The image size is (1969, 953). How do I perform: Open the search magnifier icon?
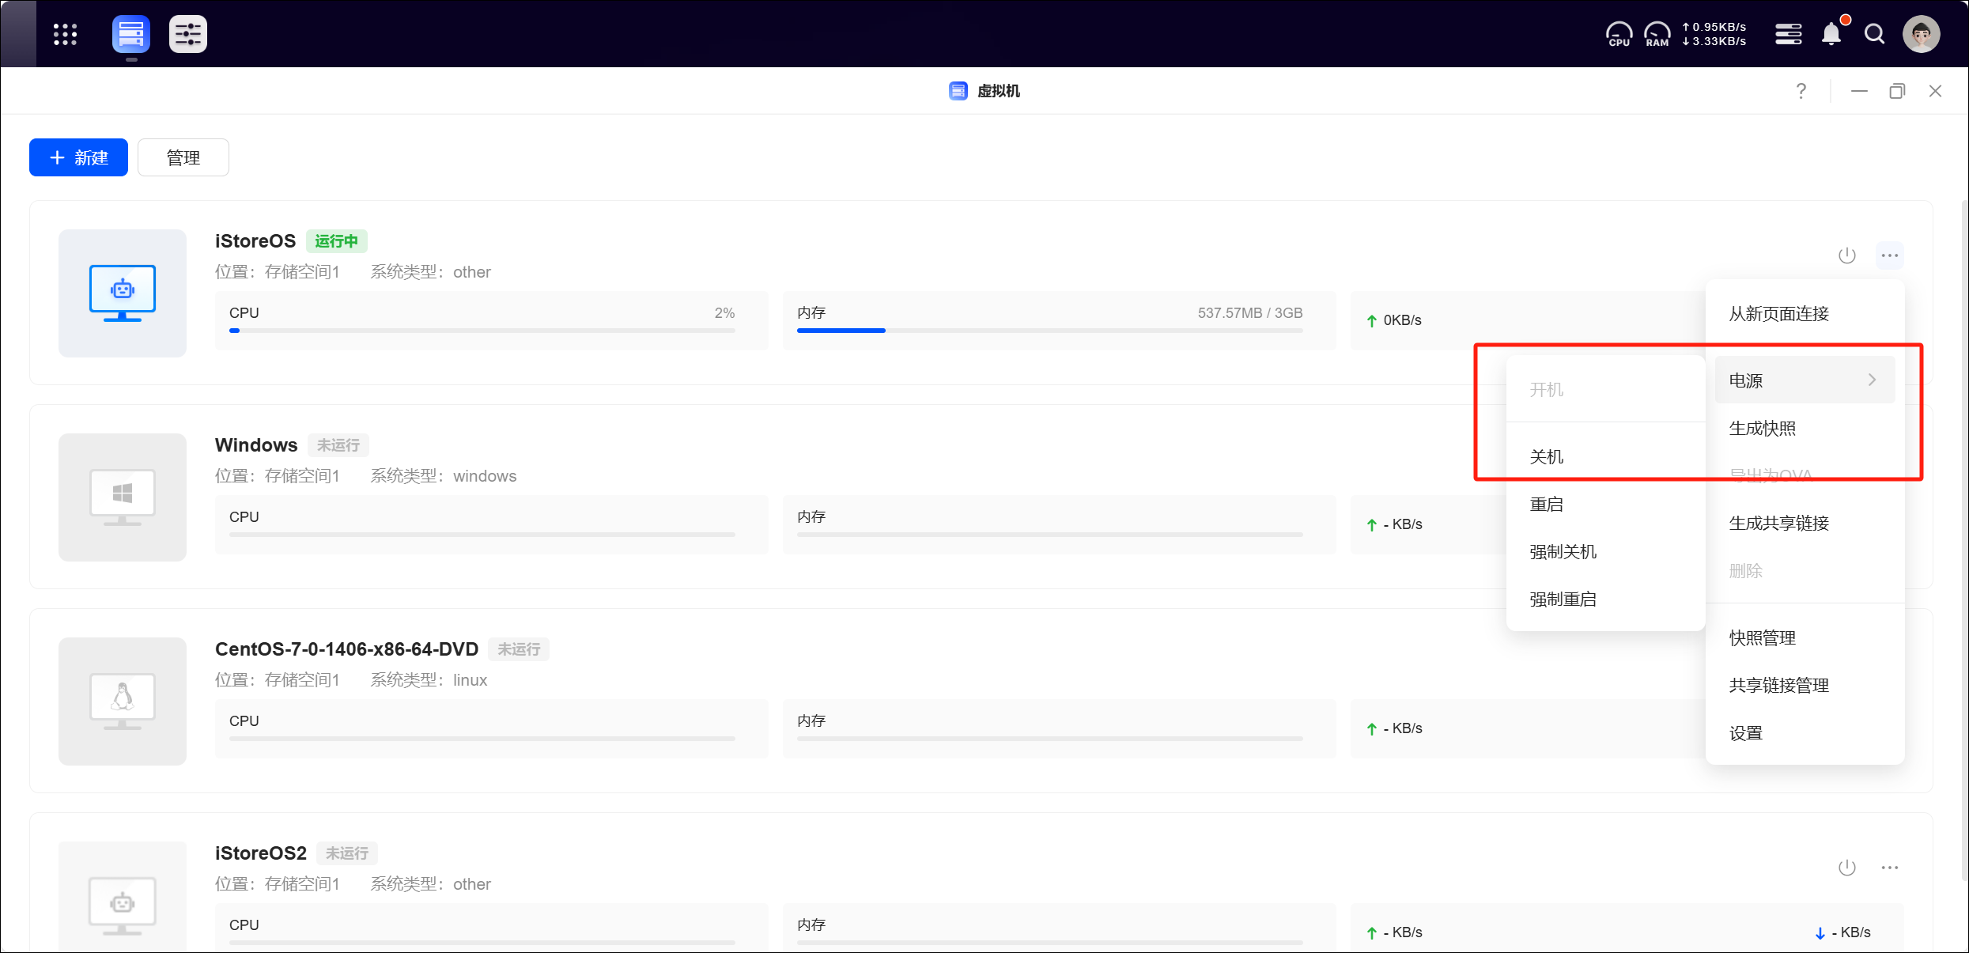click(x=1874, y=34)
